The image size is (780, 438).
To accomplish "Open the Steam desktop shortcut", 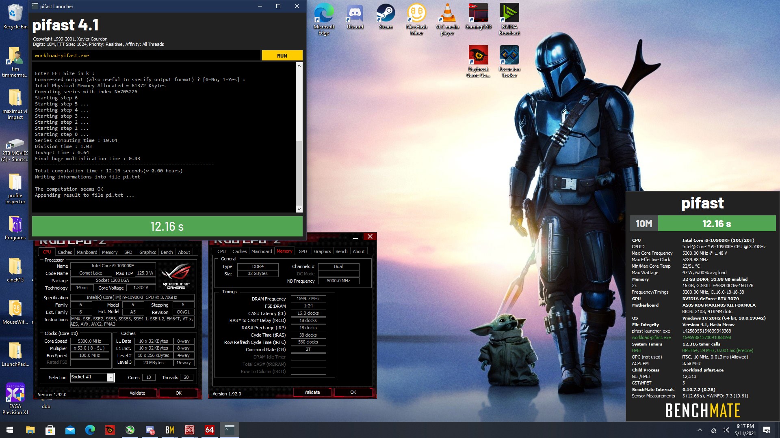I will [386, 16].
